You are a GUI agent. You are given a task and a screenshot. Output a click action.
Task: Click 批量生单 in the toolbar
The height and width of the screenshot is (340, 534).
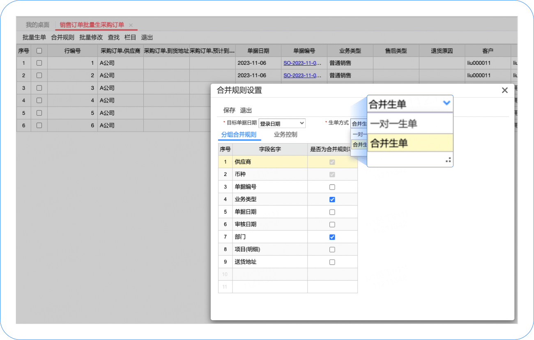click(34, 37)
